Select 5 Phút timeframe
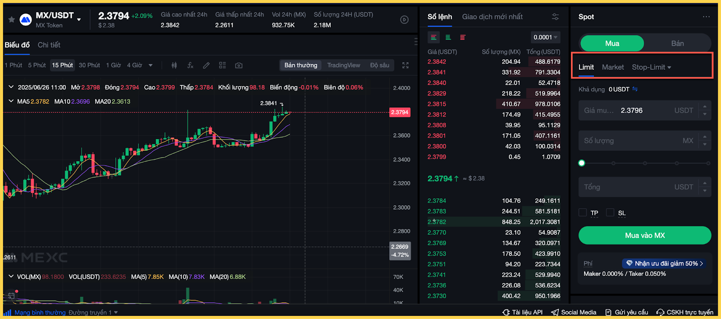Viewport: 721px width, 319px height. point(37,65)
